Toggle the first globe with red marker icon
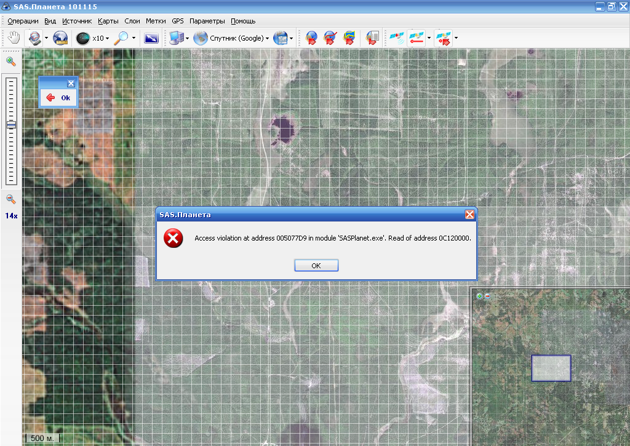Image resolution: width=630 pixels, height=446 pixels. [x=311, y=38]
